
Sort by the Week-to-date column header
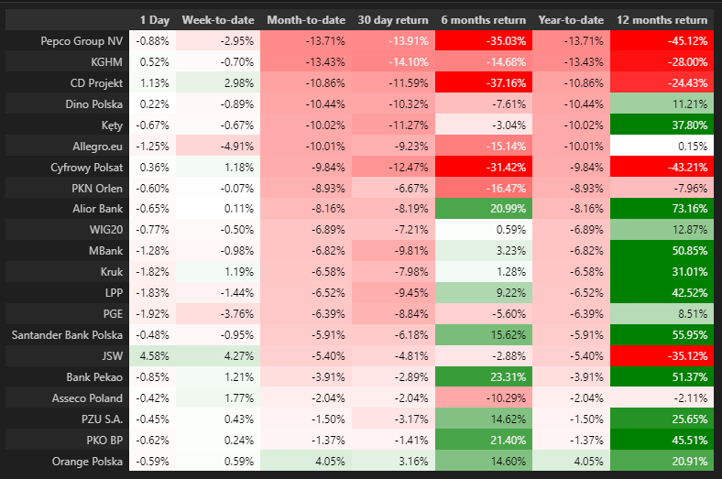coord(218,20)
